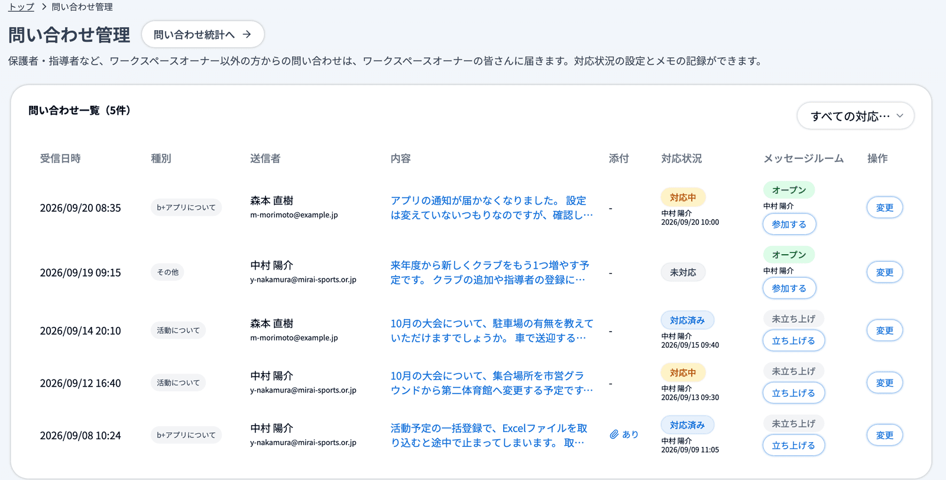Click 立ち上げる for the 2026/09/12 inquiry
Viewport: 946px width, 480px height.
pyautogui.click(x=793, y=393)
